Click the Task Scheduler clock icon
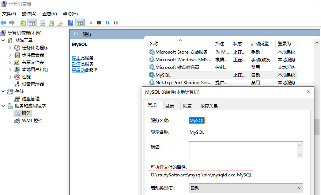The image size is (321, 195). [x=17, y=48]
